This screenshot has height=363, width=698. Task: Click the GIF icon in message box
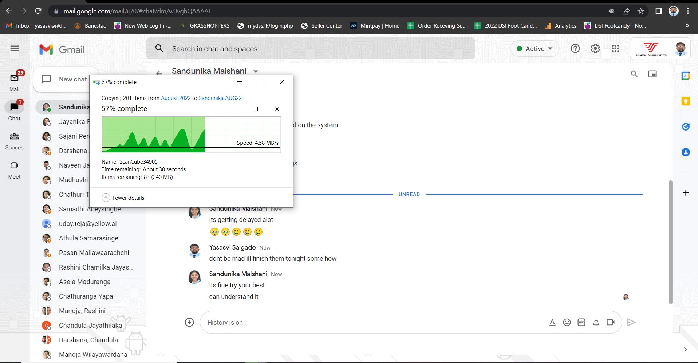[x=581, y=322]
